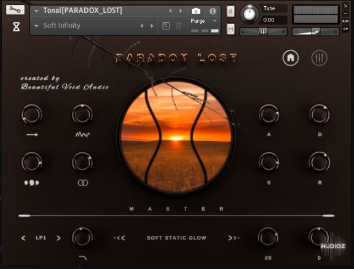Go to next effect after Soft Static Glow

[x=234, y=238]
